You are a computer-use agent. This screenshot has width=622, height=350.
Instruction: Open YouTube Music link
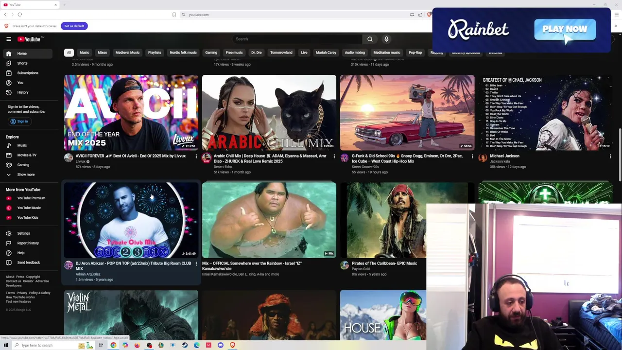point(27,208)
